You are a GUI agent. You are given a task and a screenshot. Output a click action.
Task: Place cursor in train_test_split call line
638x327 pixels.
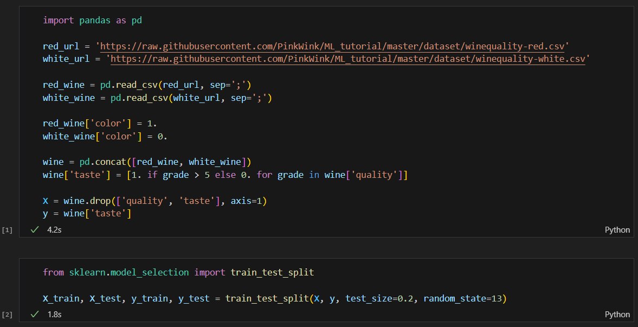point(275,298)
